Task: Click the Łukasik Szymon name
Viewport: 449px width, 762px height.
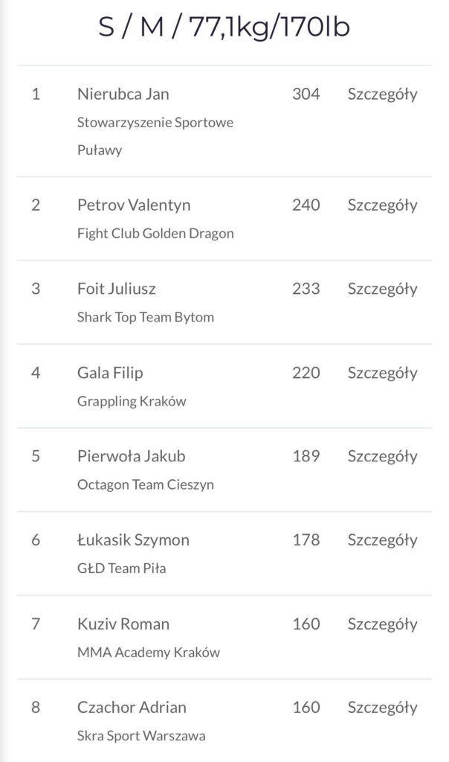Action: tap(133, 540)
